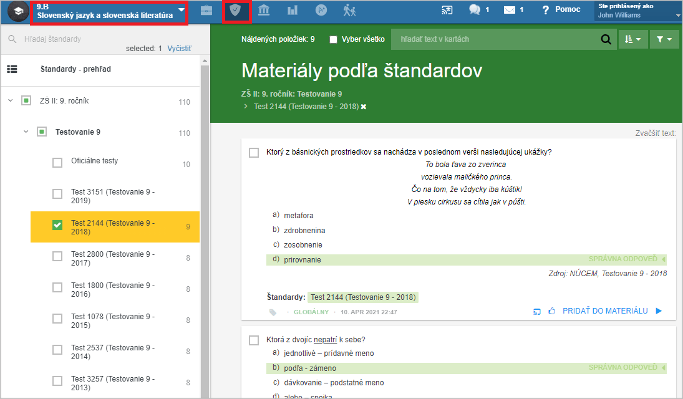Image resolution: width=683 pixels, height=399 pixels.
Task: Tick the Vyber všetko checkbox
Action: point(334,40)
